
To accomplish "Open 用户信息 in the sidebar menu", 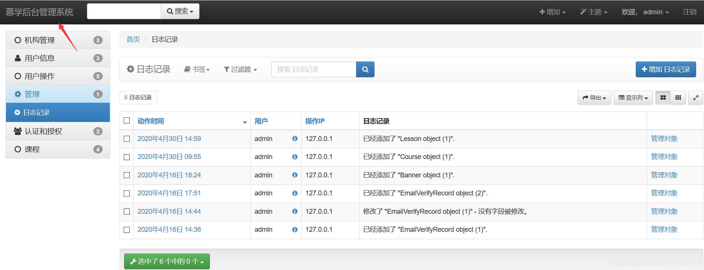I will (x=40, y=58).
